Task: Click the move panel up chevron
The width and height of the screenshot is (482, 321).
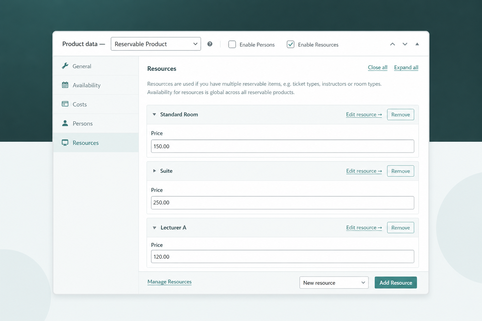Action: click(x=393, y=44)
